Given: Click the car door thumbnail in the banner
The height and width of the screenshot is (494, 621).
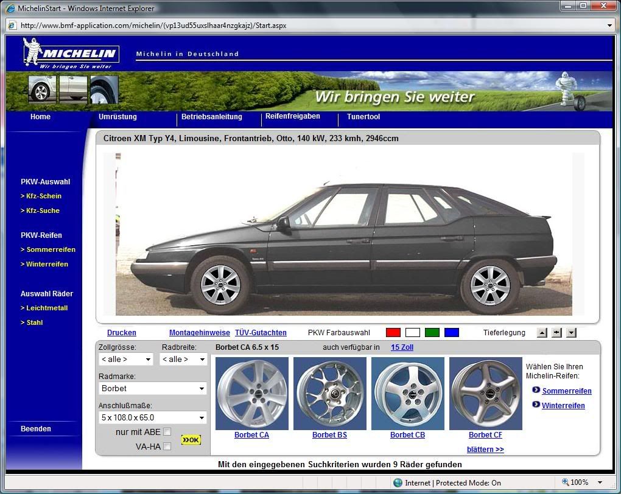Looking at the screenshot, I should pos(73,89).
